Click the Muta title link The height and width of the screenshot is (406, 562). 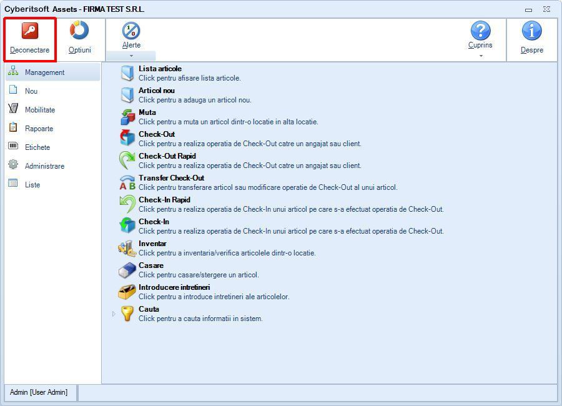pyautogui.click(x=147, y=112)
